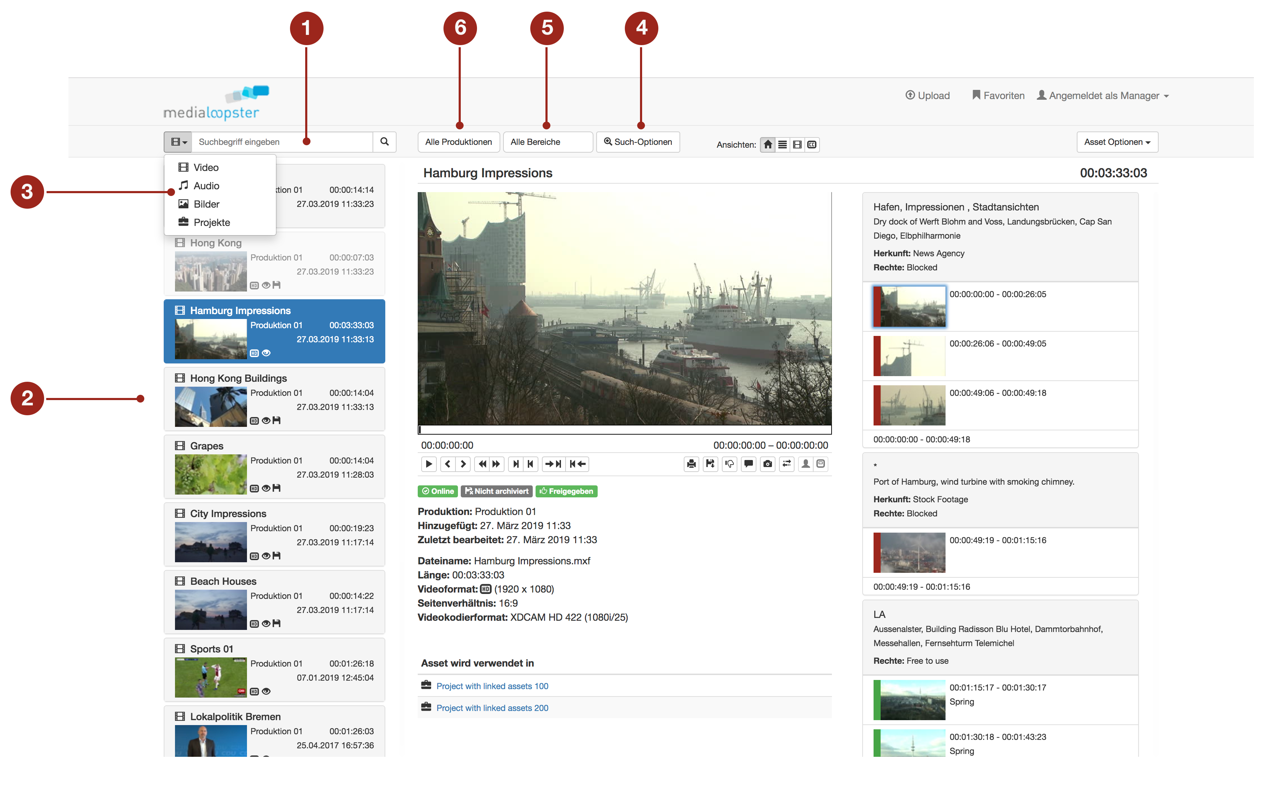Click the snapshot camera icon
The width and height of the screenshot is (1268, 785).
767,464
